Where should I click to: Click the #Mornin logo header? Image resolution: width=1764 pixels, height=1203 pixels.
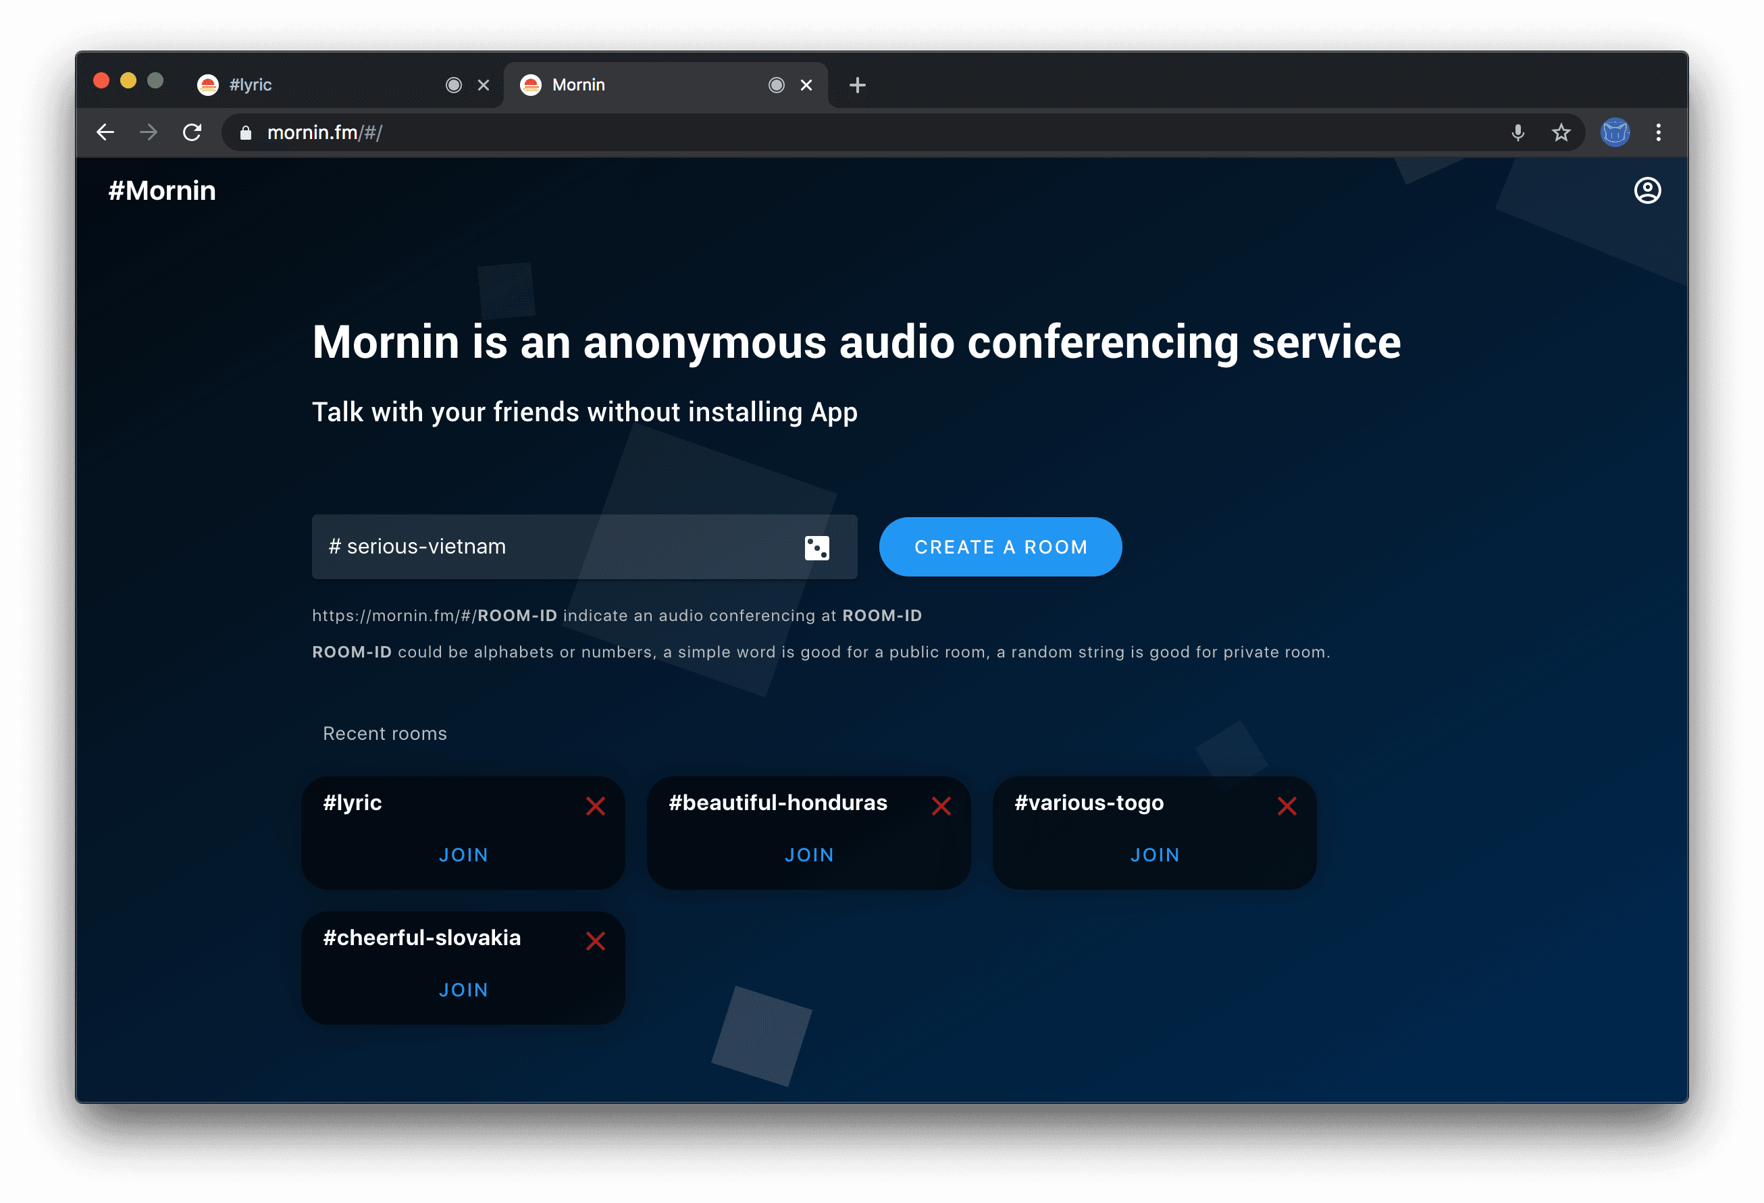161,190
